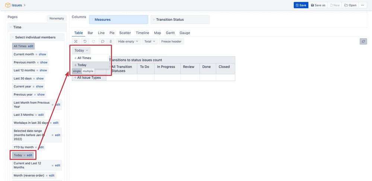372x181 pixels.
Task: Click the New report button
Action: pyautogui.click(x=334, y=5)
